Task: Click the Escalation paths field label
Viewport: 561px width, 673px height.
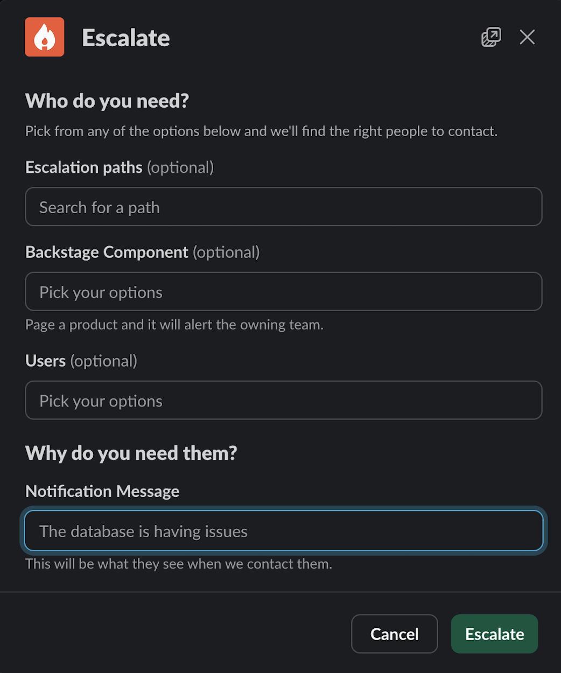Action: point(84,167)
